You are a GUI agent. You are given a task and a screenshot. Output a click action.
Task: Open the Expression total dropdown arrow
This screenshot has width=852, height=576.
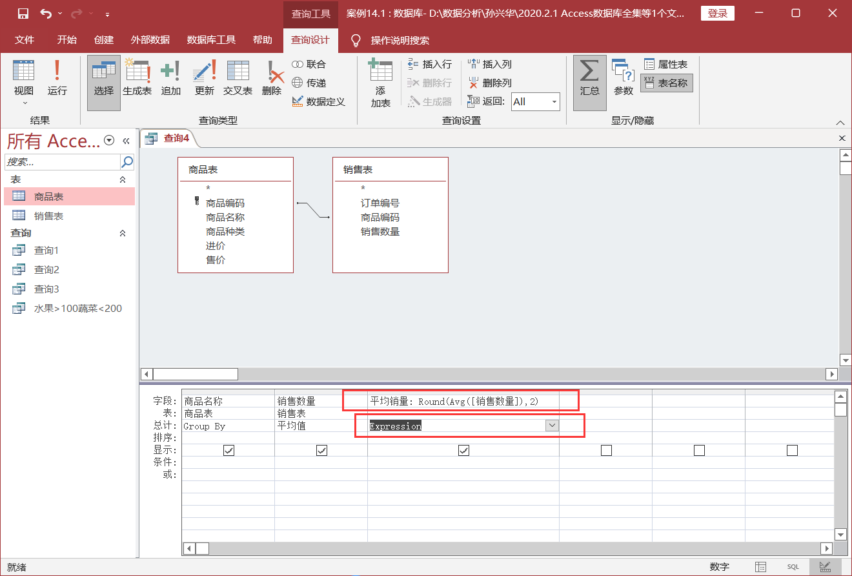pyautogui.click(x=552, y=426)
